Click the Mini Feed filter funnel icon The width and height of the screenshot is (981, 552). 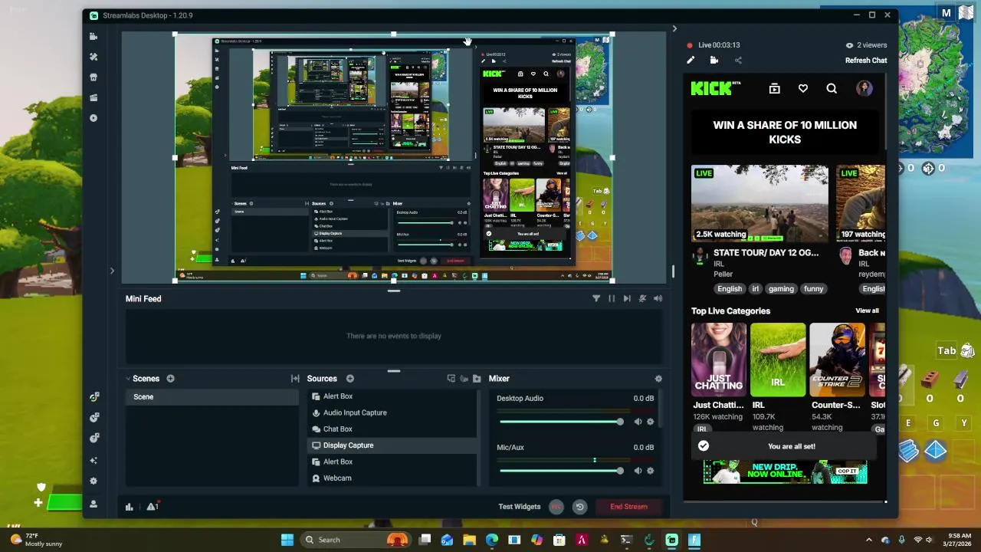tap(596, 299)
